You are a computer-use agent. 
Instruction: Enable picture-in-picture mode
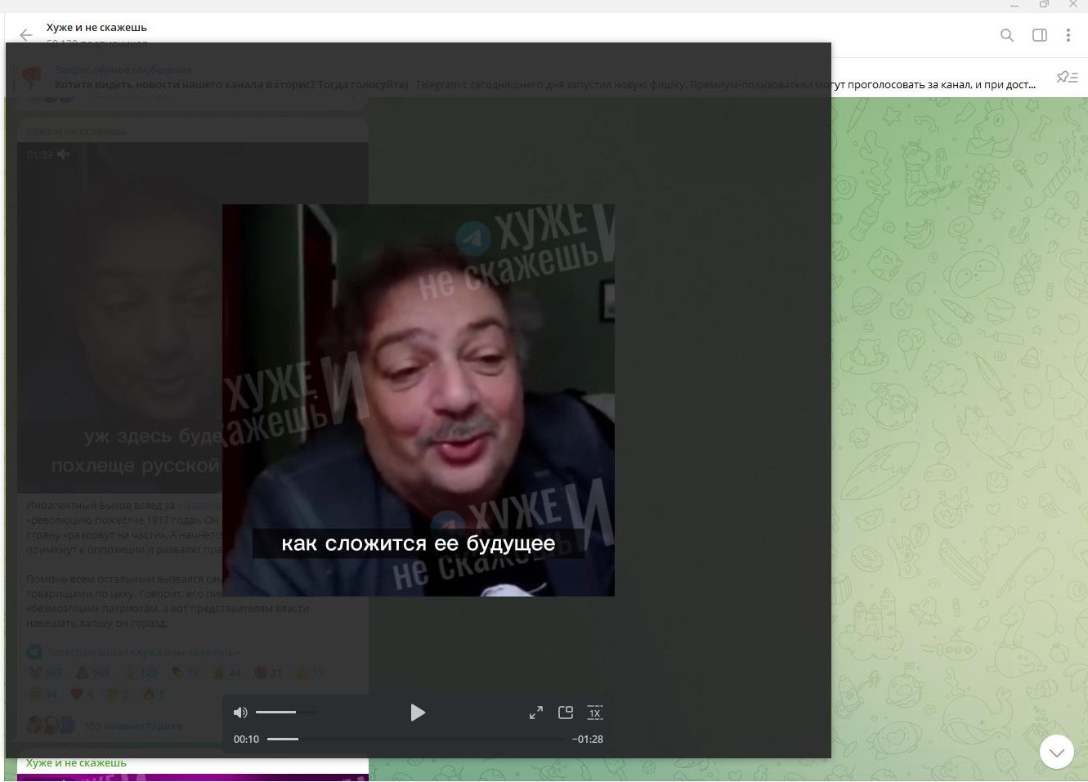coord(566,713)
